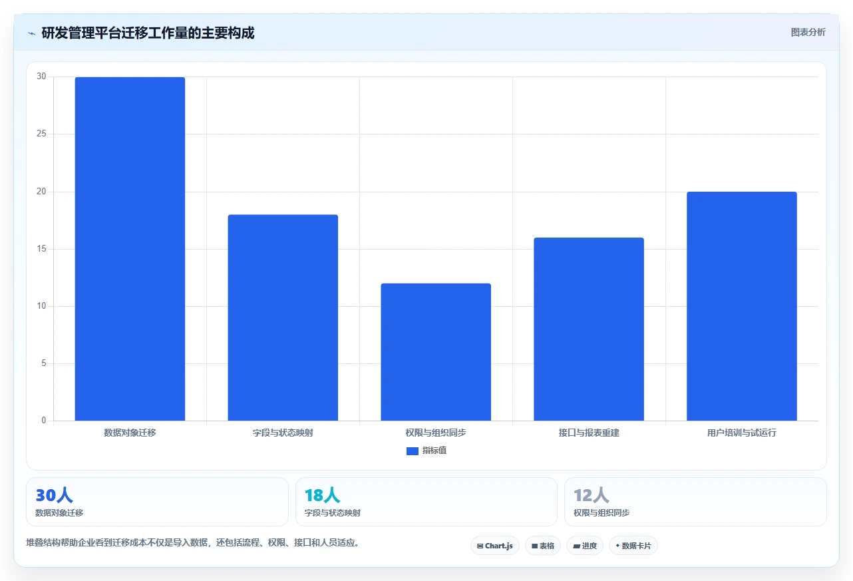Click the 字段与状态映射 x-axis label

click(x=283, y=433)
